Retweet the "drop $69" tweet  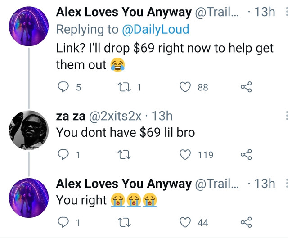(x=124, y=87)
